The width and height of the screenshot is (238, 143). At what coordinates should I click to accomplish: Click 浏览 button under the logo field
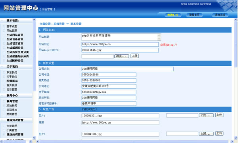click(x=122, y=56)
